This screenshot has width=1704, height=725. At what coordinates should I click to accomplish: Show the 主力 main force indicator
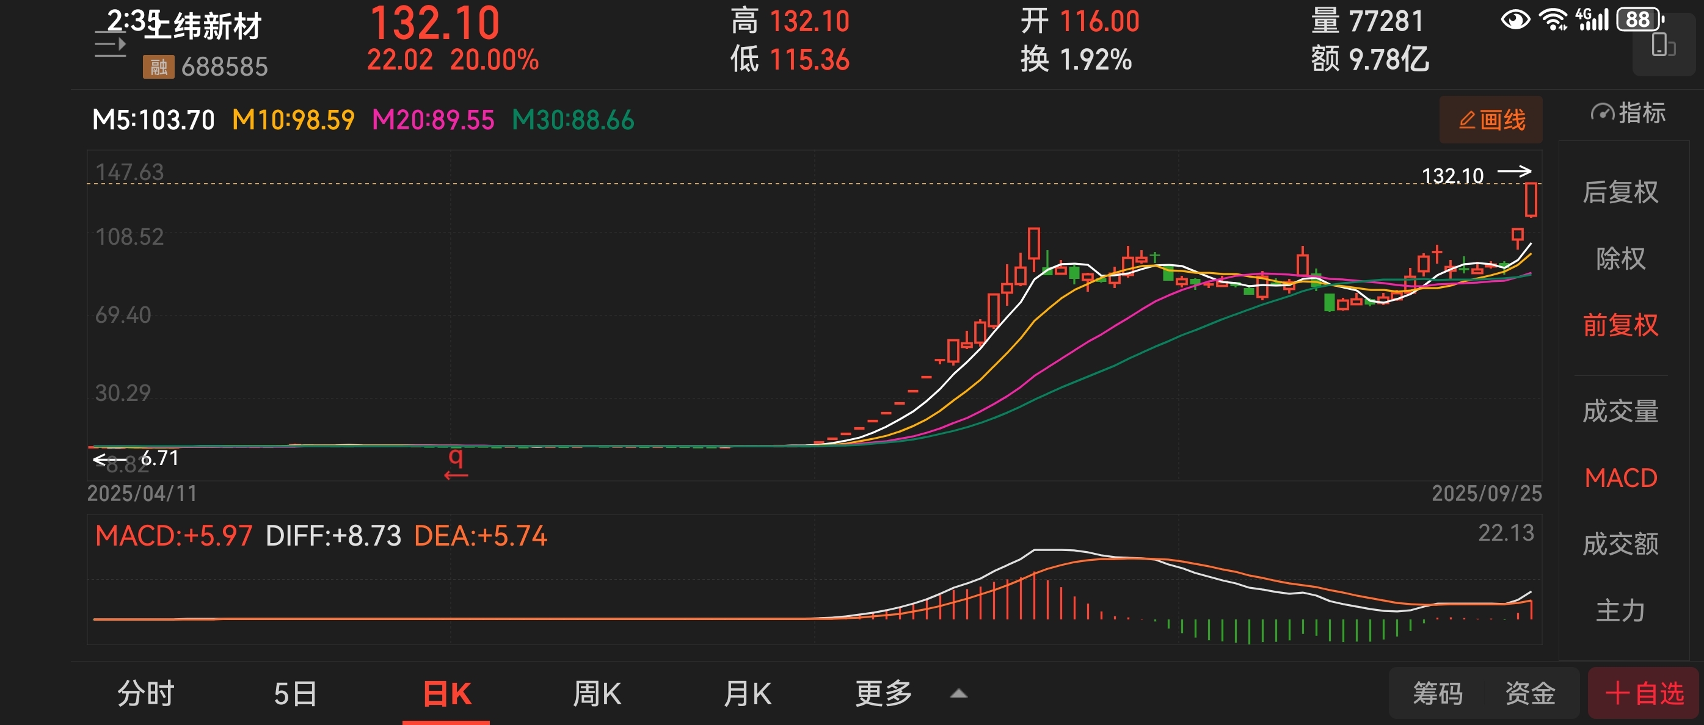1620,611
